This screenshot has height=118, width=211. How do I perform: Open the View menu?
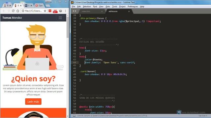coord(101,7)
